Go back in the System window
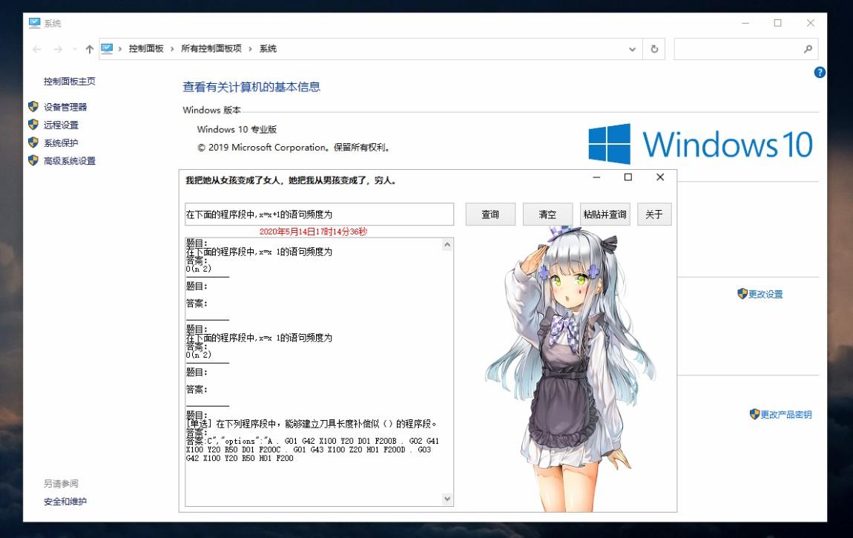Screen dimensions: 853x538 (37, 49)
